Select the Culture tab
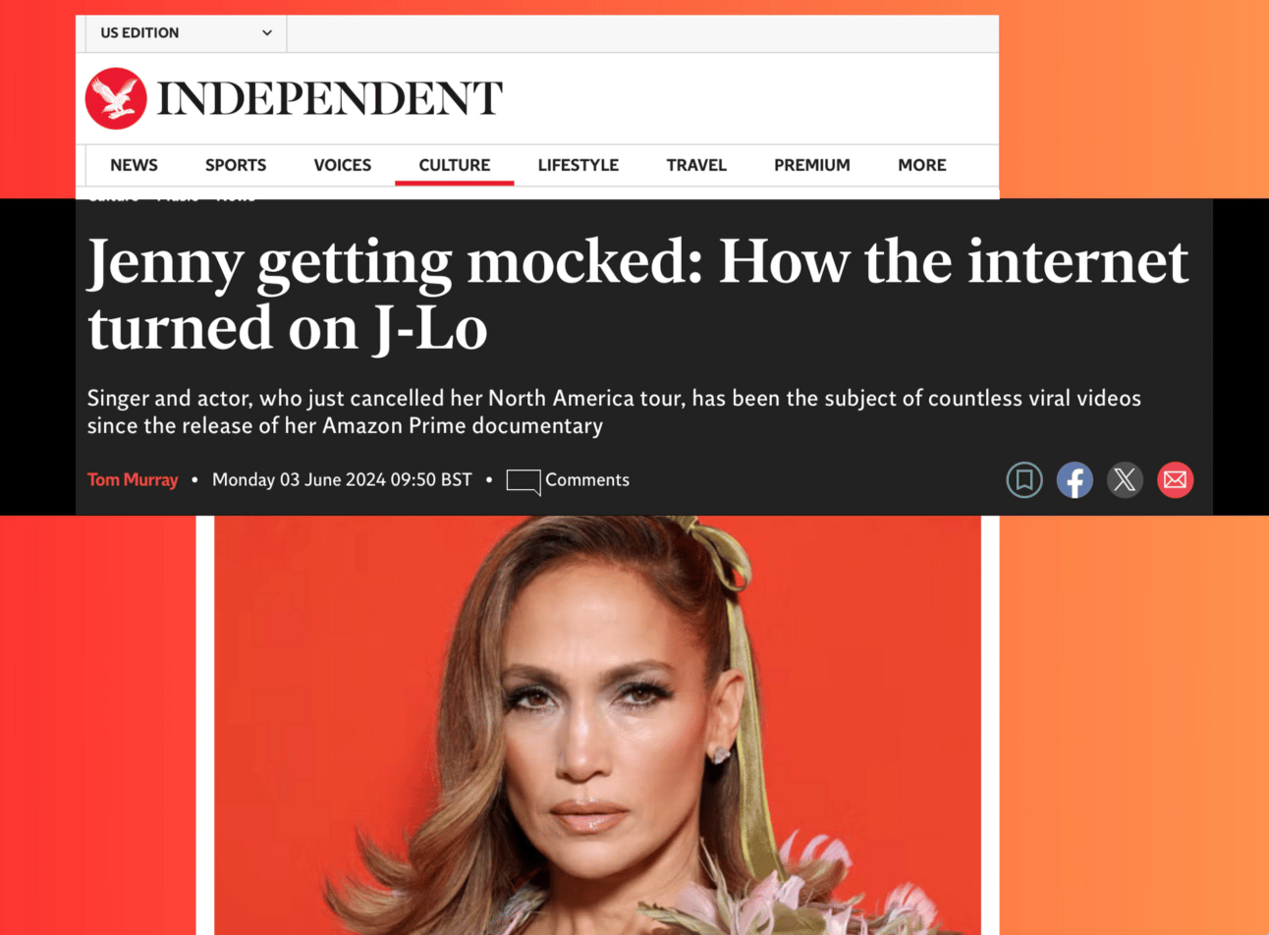Image resolution: width=1269 pixels, height=935 pixels. click(454, 165)
